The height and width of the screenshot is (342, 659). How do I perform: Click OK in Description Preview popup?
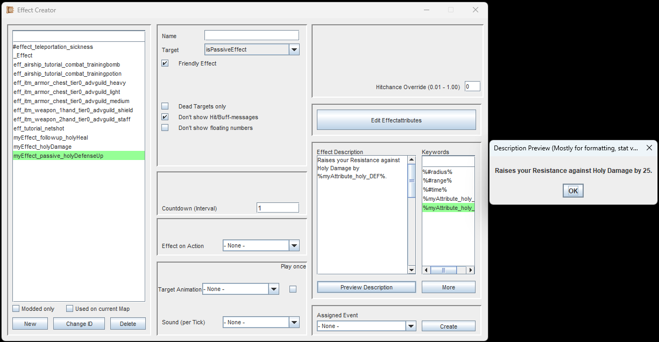pyautogui.click(x=573, y=191)
